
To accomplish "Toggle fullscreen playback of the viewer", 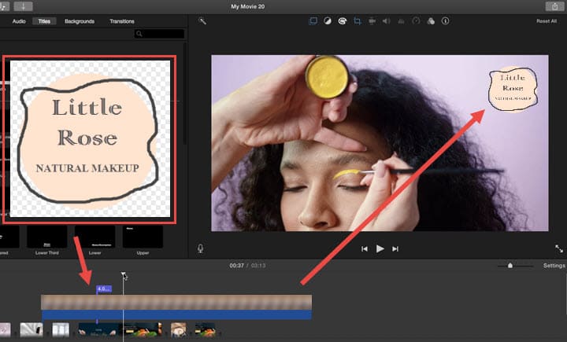I will pyautogui.click(x=559, y=248).
